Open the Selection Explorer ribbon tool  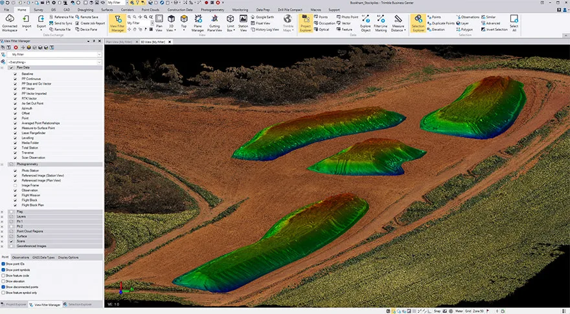(418, 23)
